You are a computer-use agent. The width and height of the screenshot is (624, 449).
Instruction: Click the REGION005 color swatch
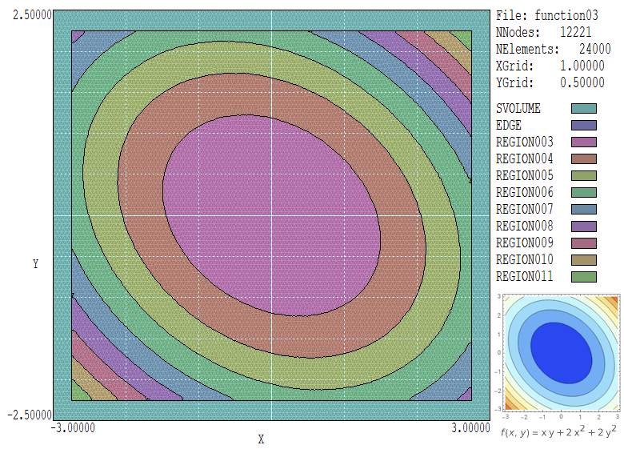click(x=584, y=176)
